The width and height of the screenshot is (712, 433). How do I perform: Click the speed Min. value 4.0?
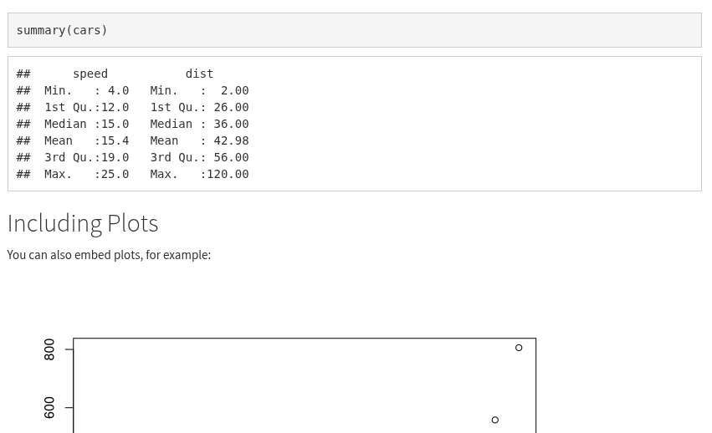tap(118, 90)
